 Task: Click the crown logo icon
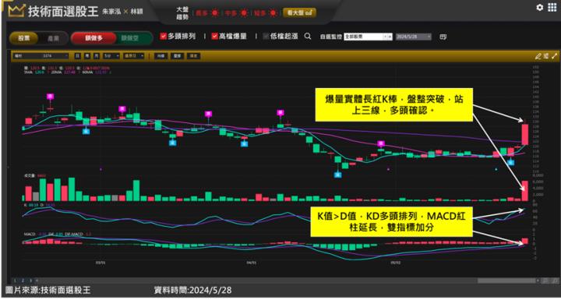pos(16,11)
